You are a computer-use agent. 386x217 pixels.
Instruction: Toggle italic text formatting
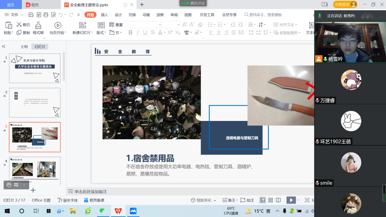click(138, 33)
